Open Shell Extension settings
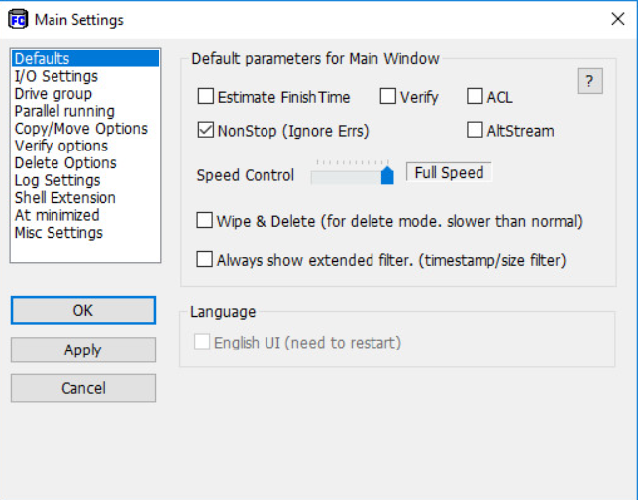 64,198
